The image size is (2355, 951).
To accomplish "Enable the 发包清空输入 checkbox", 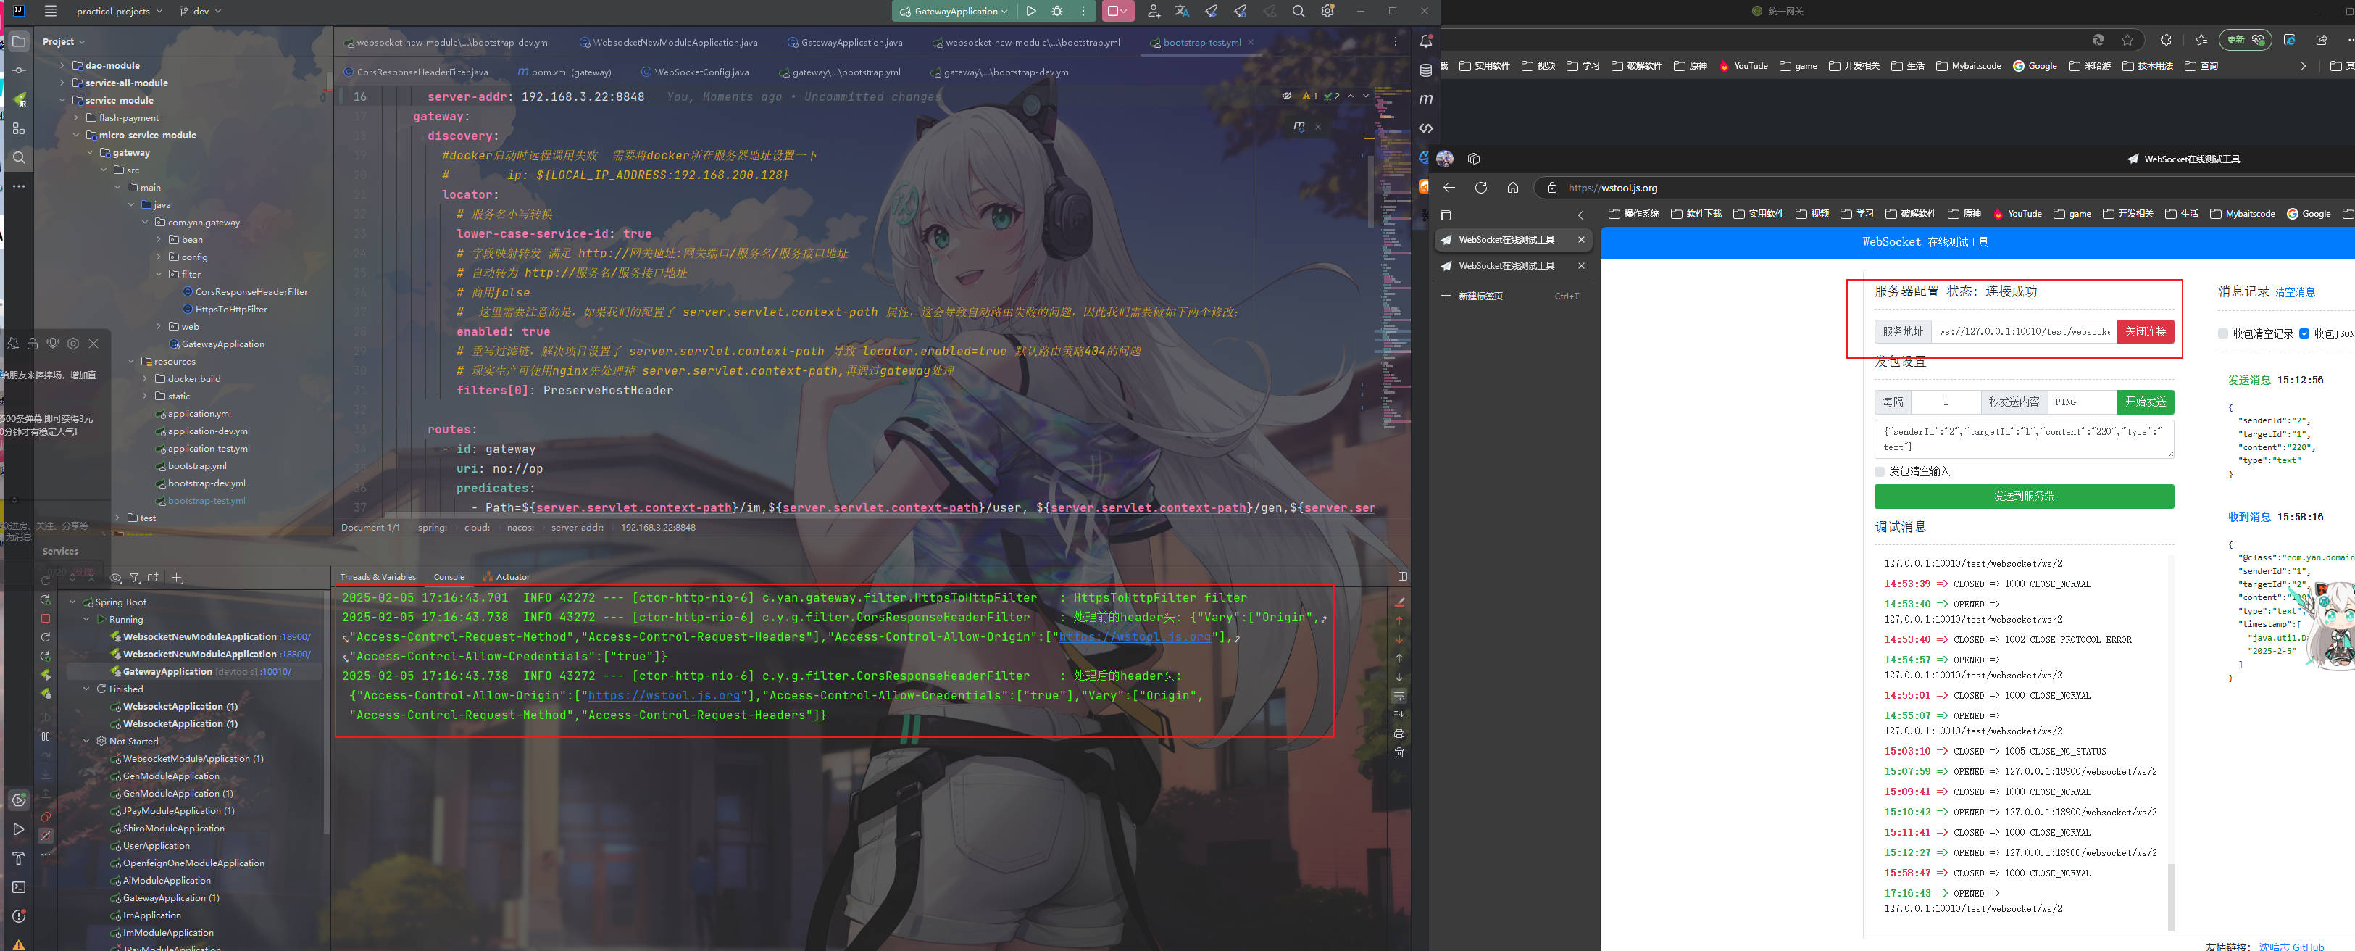I will pyautogui.click(x=1880, y=471).
